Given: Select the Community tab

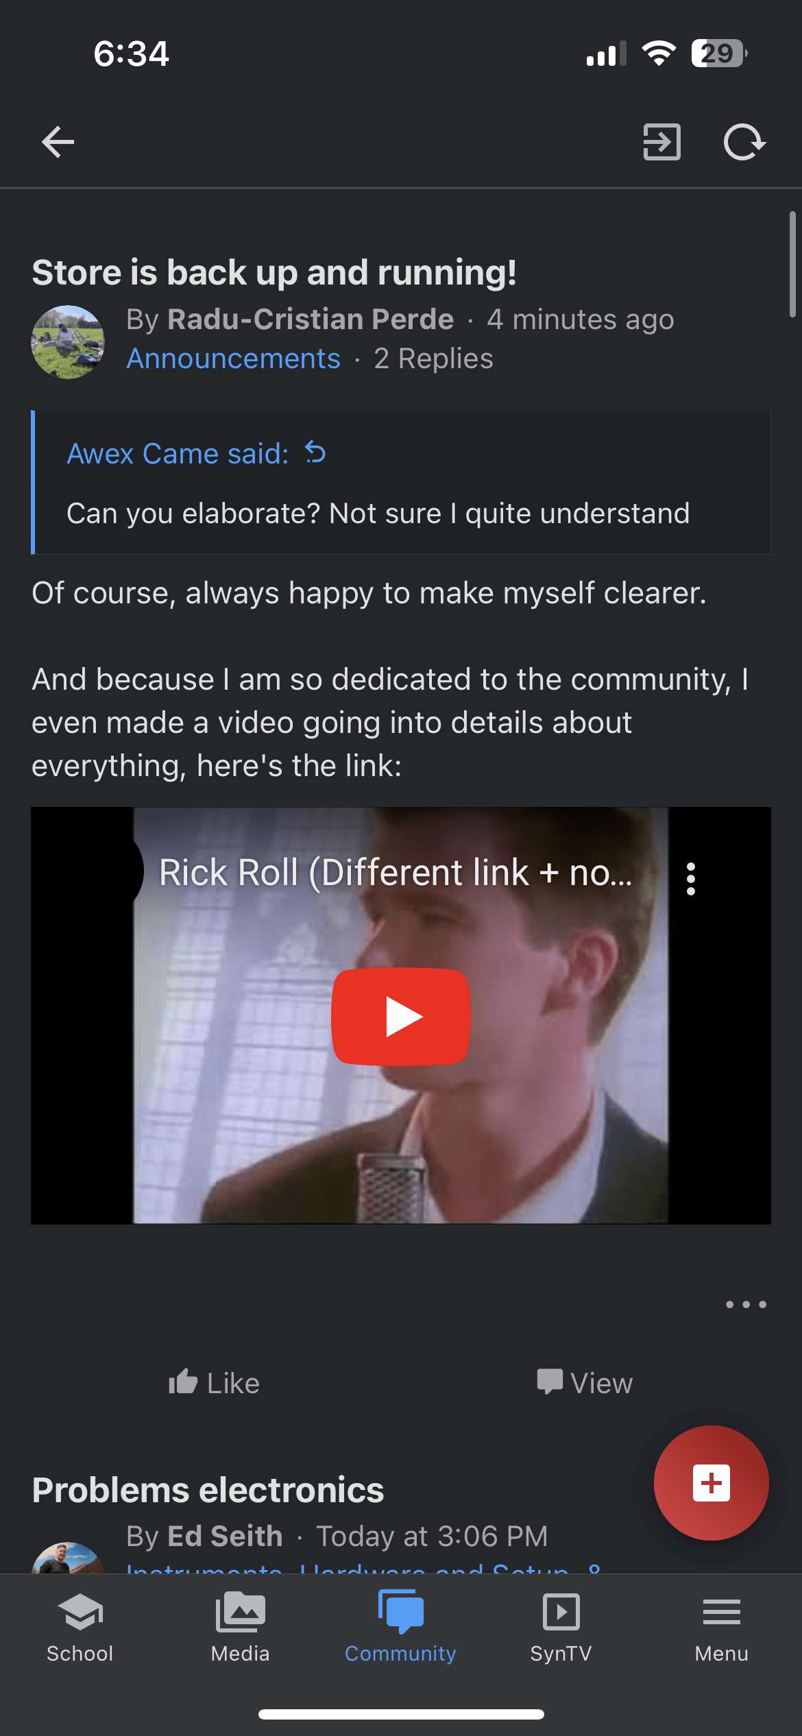Looking at the screenshot, I should 401,1627.
